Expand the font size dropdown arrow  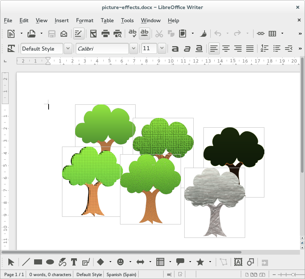(162, 48)
